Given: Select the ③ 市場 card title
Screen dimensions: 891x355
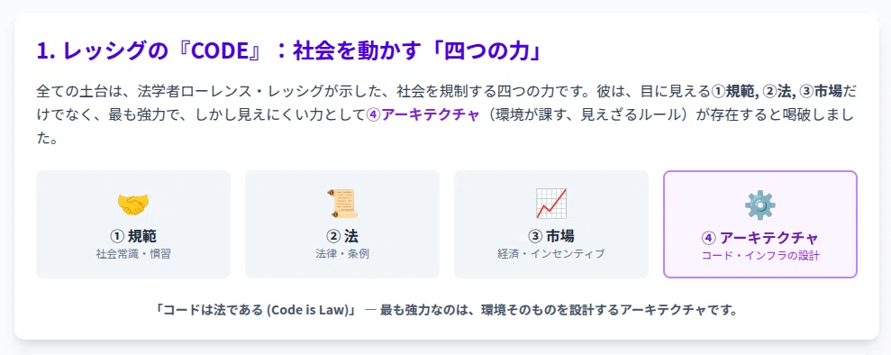Looking at the screenshot, I should click(x=551, y=236).
